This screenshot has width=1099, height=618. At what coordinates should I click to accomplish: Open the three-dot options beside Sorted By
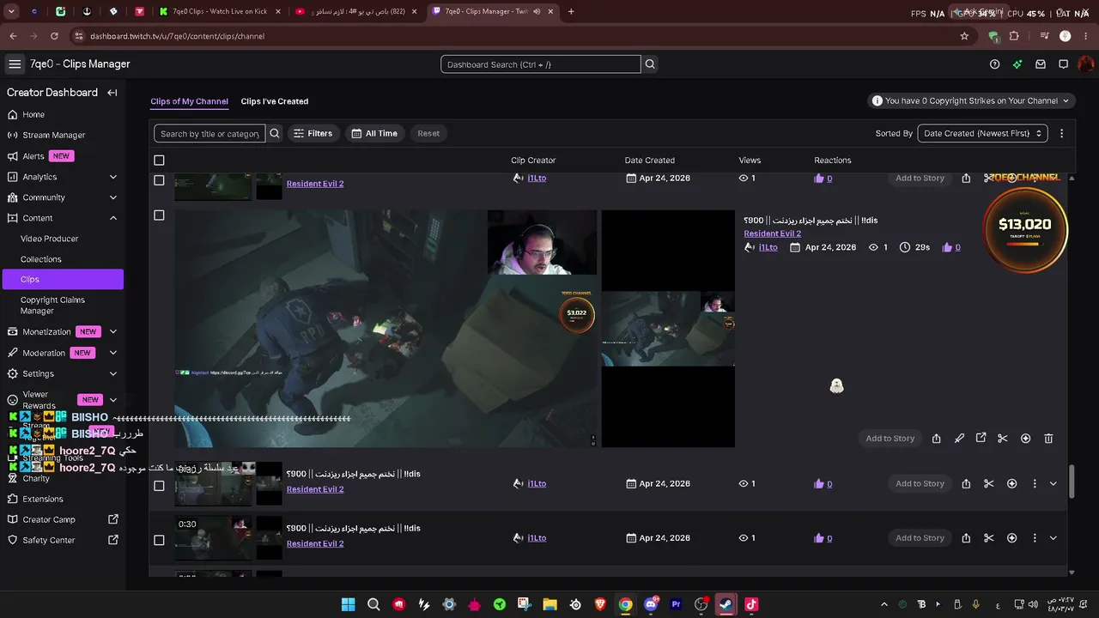(1062, 133)
